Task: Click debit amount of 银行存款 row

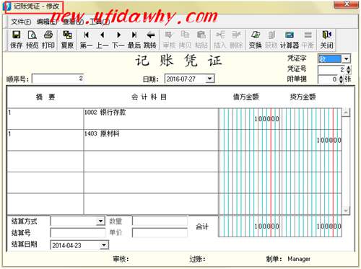Action: click(x=250, y=119)
